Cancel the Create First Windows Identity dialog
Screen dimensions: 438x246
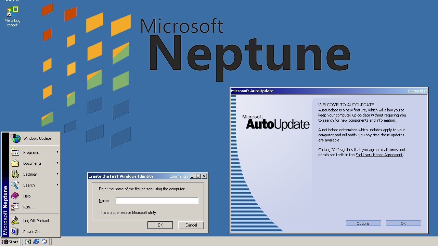191,225
